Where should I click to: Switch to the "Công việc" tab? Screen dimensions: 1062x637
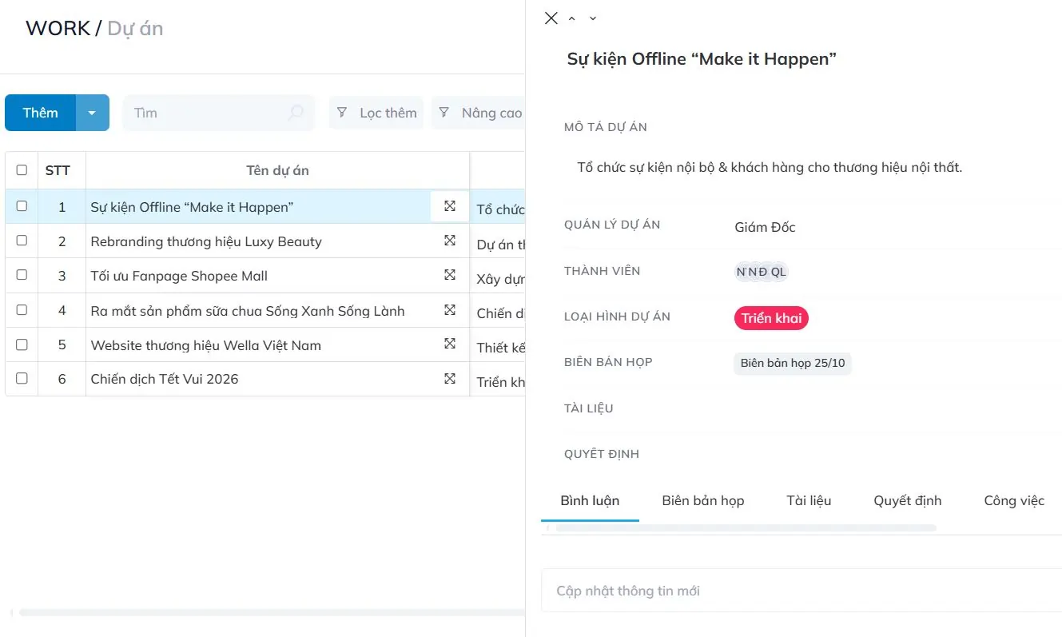click(x=1013, y=501)
